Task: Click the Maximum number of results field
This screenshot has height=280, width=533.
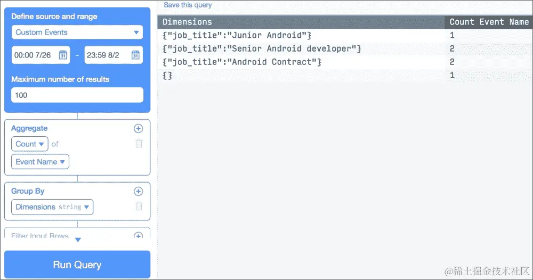Action: [77, 95]
